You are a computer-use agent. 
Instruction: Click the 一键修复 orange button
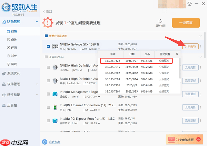coord(186,23)
